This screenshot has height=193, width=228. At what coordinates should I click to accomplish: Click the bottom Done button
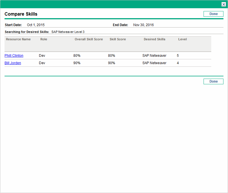(x=213, y=81)
